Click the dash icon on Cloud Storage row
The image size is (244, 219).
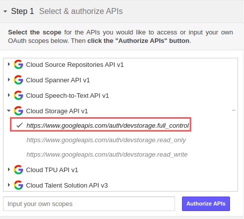click(x=233, y=110)
